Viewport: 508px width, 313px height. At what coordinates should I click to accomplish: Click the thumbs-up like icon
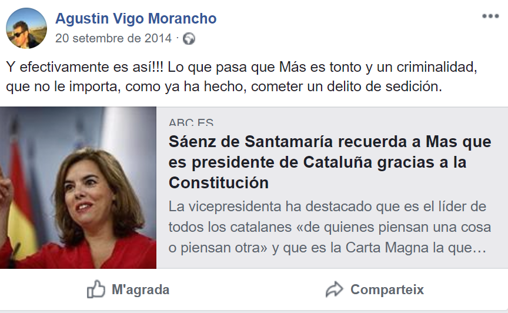(x=96, y=289)
